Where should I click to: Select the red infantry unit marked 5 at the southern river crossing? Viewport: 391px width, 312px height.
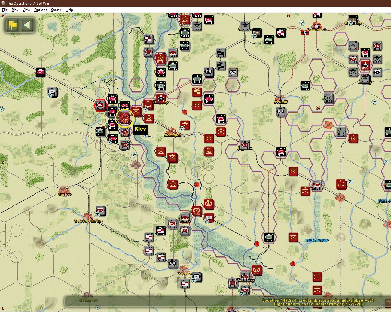coord(257,270)
